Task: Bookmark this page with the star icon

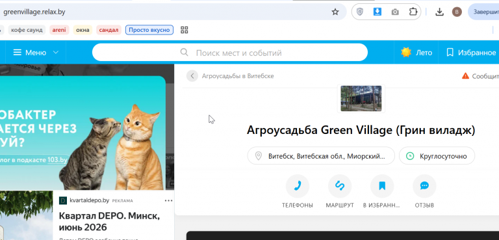Action: 335,12
